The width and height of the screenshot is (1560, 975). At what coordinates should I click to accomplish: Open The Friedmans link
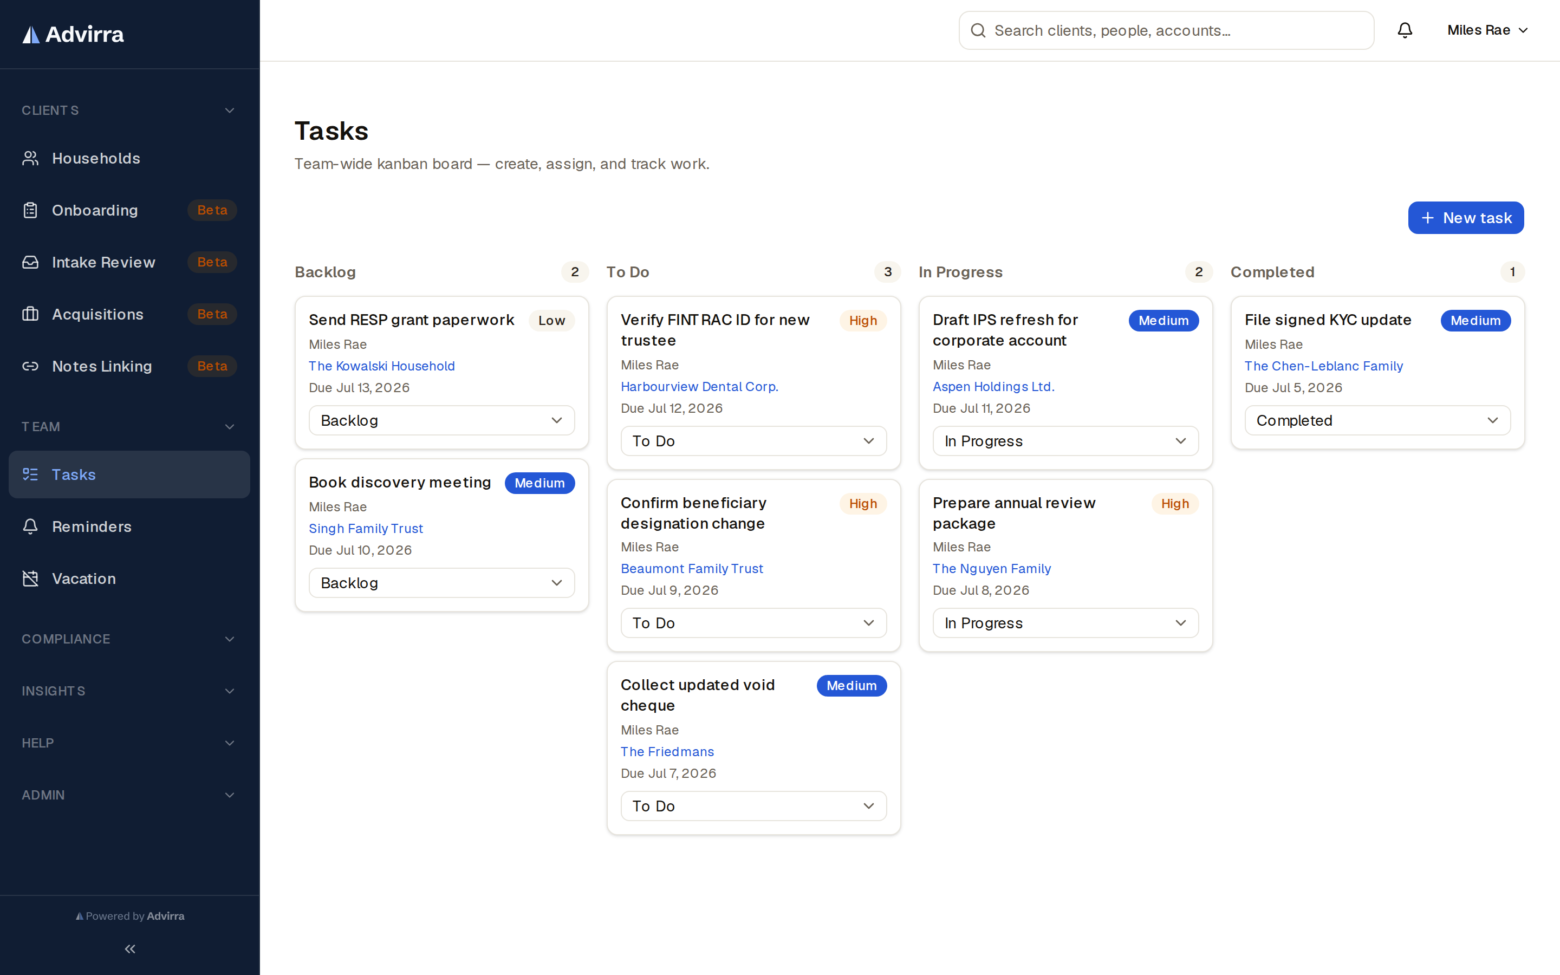pyautogui.click(x=667, y=752)
